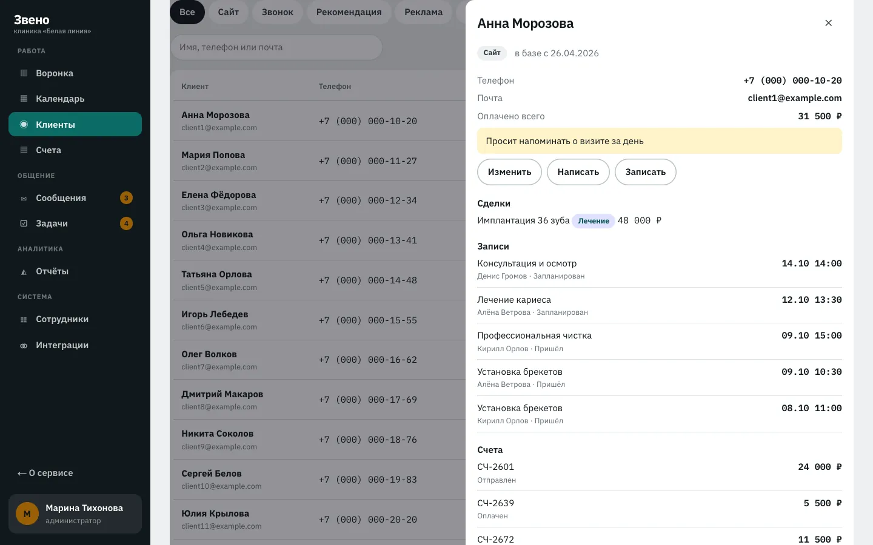
Task: Select the Рекомендация source filter tab
Action: point(349,12)
